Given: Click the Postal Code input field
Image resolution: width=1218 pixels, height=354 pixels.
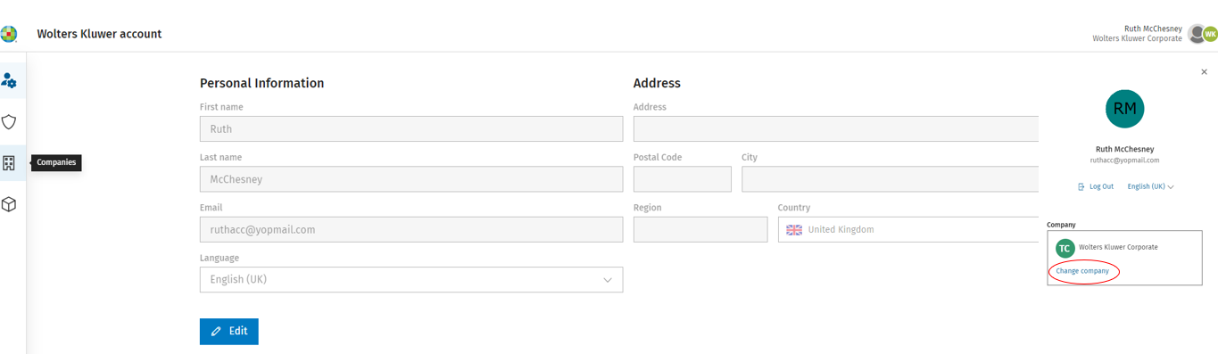Looking at the screenshot, I should coord(683,179).
